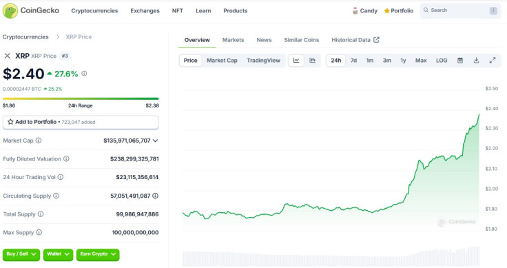The image size is (507, 268).
Task: Click the #3 rank badge
Action: pos(65,56)
